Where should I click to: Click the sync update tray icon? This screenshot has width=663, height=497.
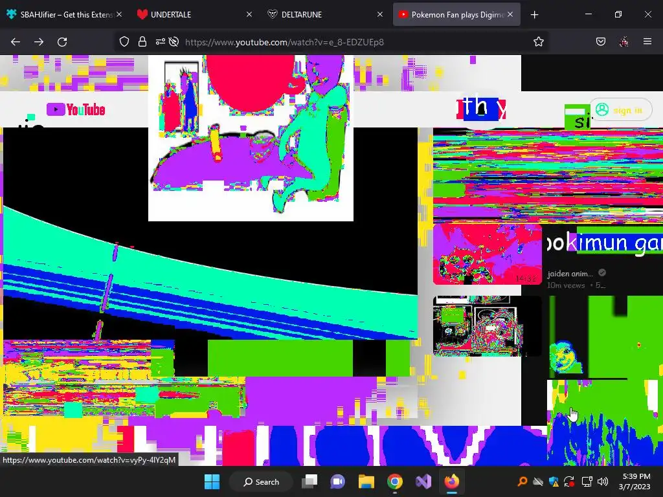pyautogui.click(x=570, y=481)
